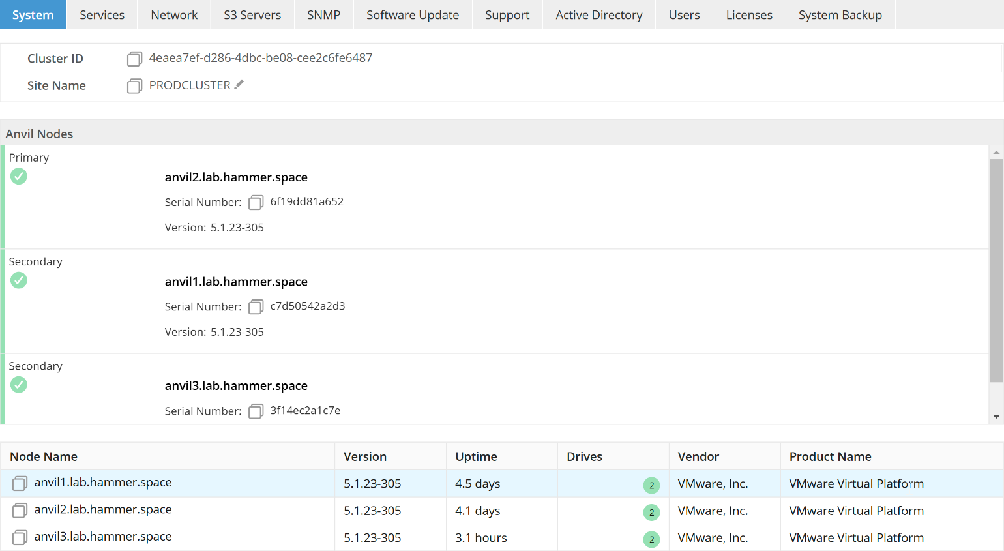Screen dimensions: 1004x551
Task: Sort table by Version column header
Action: point(391,456)
